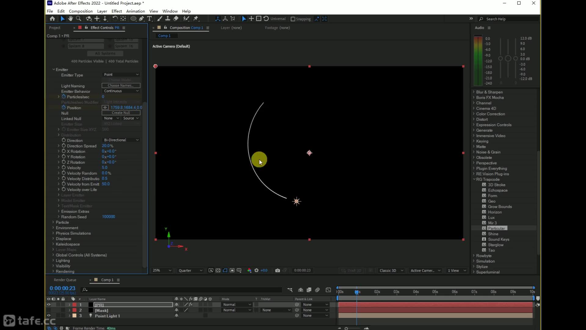Toggle Position property stopwatch
Screen dimensions: 586x330
click(x=64, y=108)
